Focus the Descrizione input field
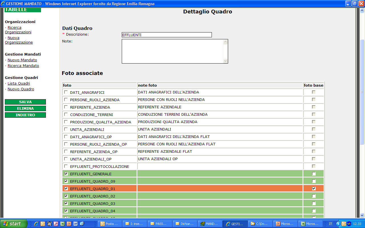 (x=167, y=35)
